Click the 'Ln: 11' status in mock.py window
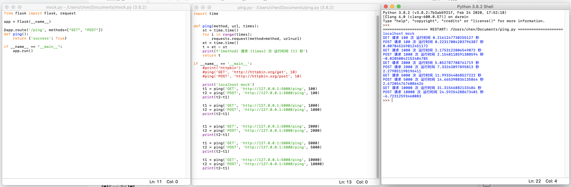Screen dimensions: 571x187 156,182
